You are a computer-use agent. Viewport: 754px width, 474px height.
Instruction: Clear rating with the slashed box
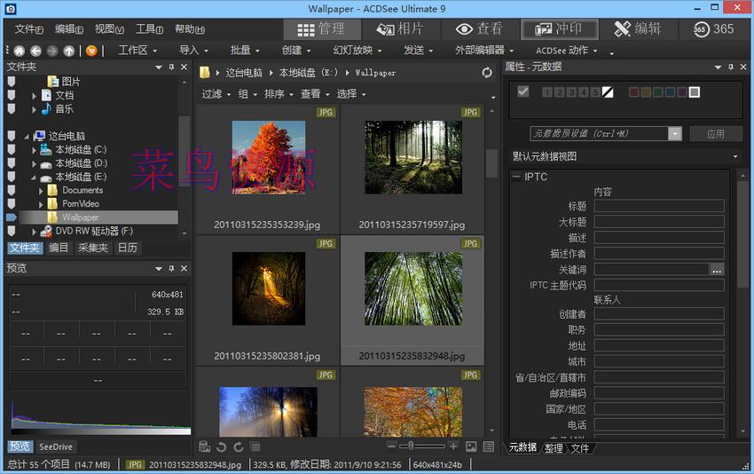(x=608, y=92)
